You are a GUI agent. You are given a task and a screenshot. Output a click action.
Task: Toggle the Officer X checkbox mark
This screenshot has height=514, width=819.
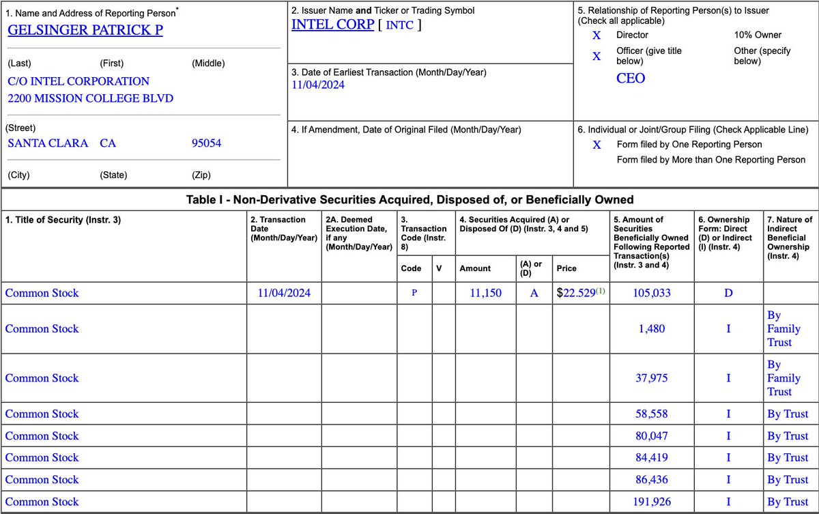tap(597, 56)
